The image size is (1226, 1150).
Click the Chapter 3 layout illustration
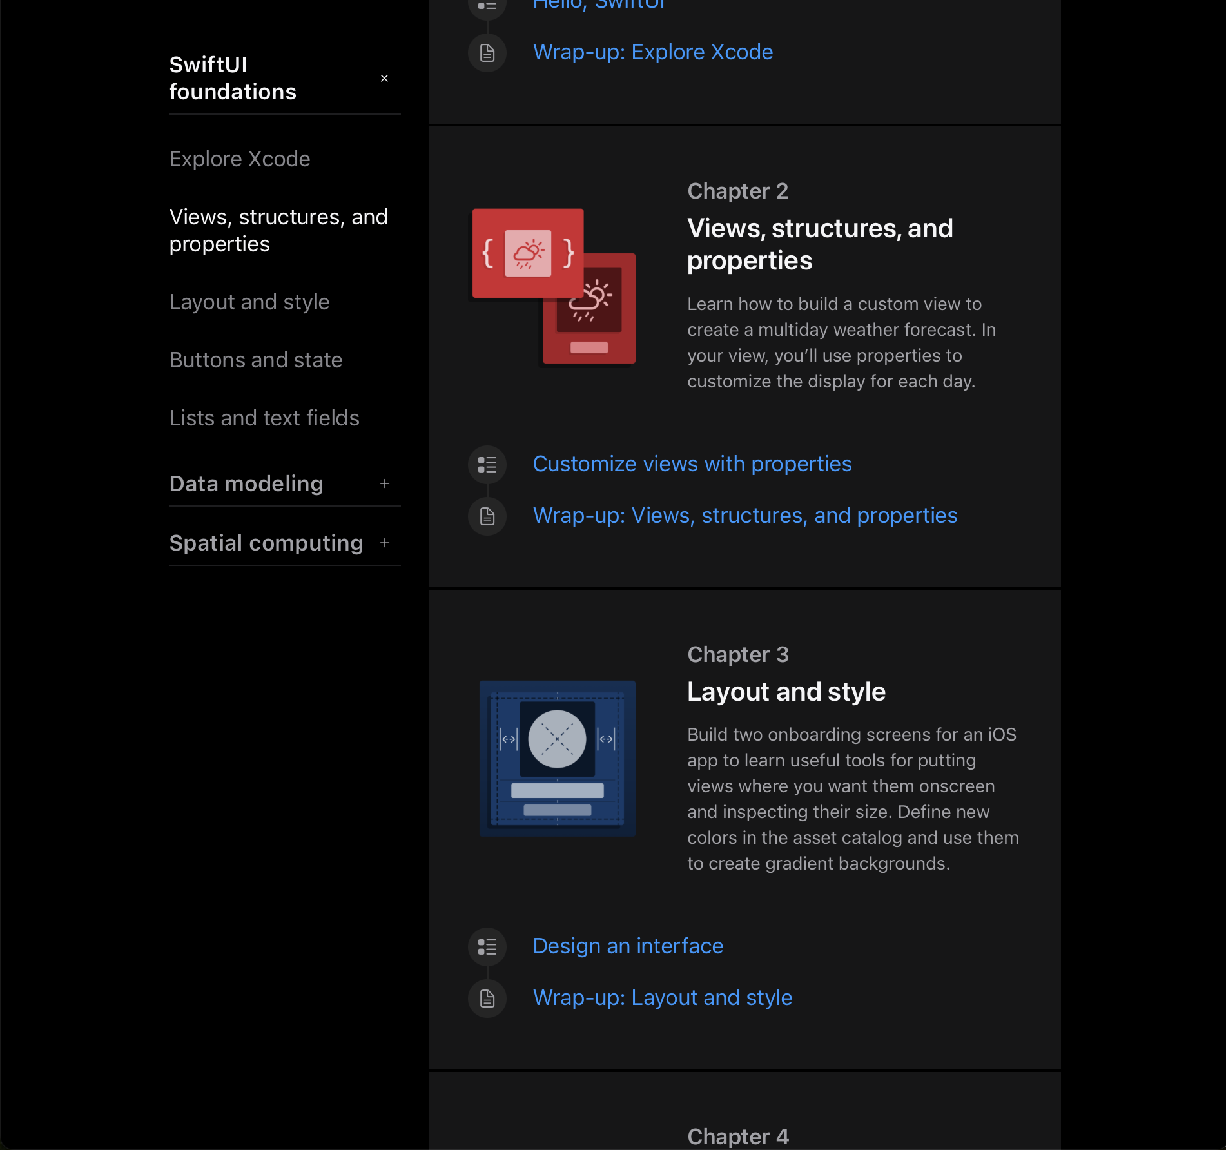point(558,759)
